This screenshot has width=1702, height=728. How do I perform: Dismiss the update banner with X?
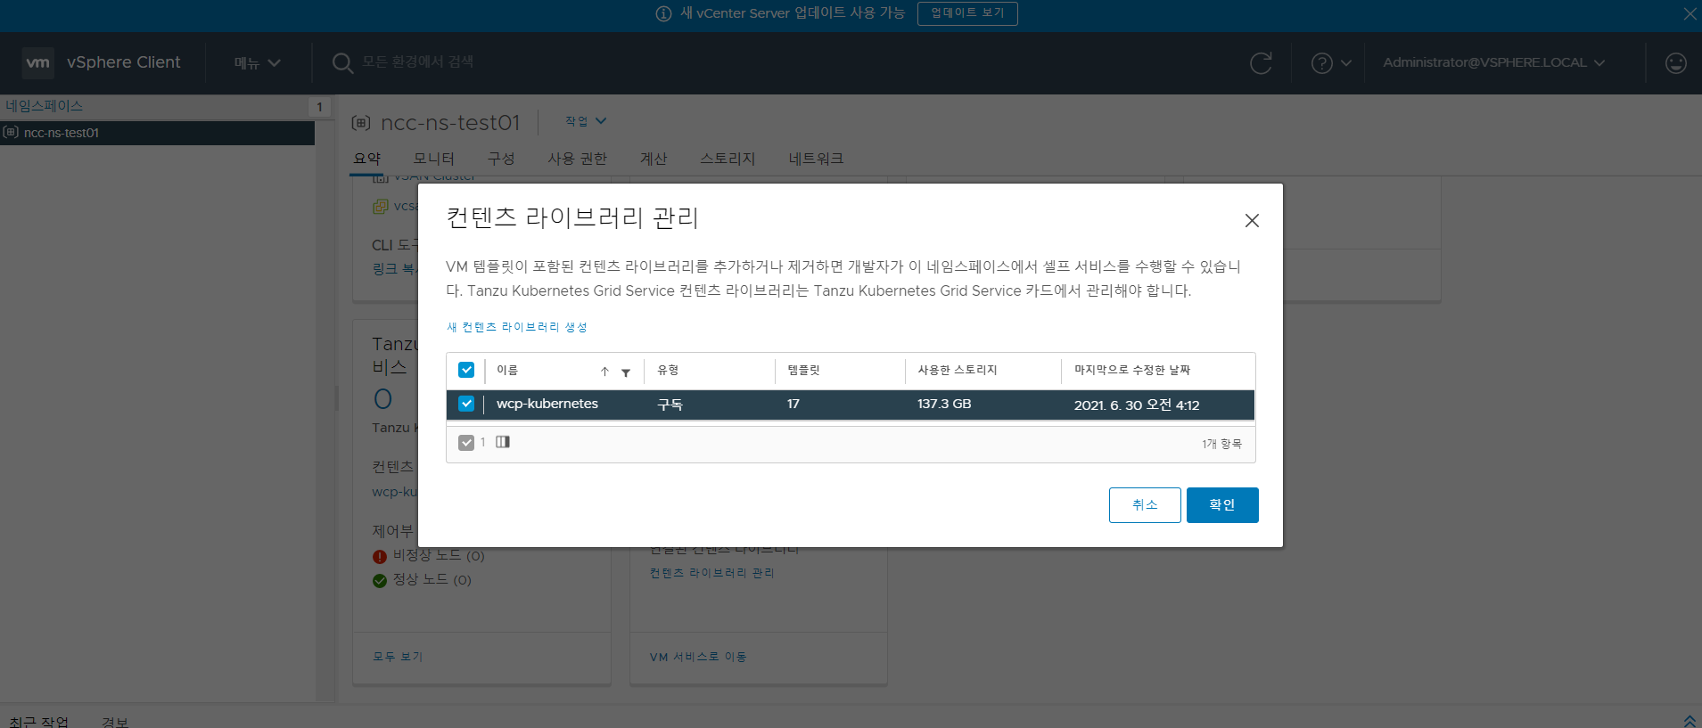click(1690, 13)
